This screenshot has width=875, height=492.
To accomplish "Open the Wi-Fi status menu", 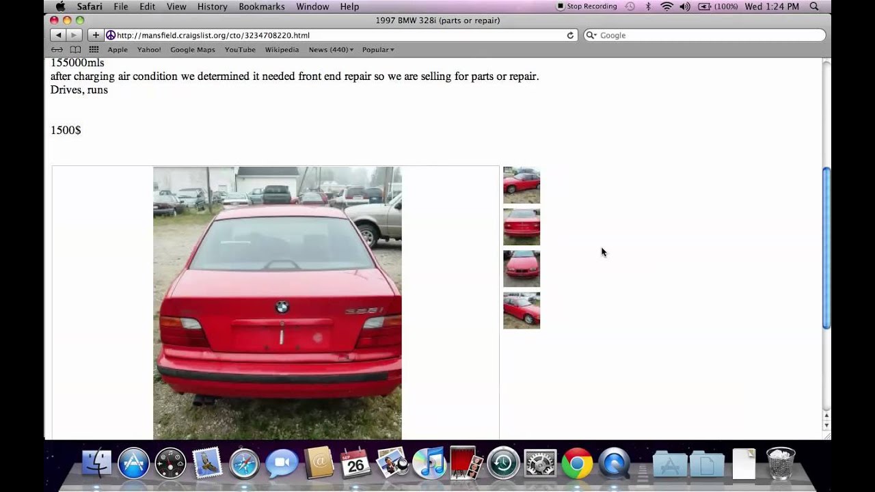I will pyautogui.click(x=667, y=6).
